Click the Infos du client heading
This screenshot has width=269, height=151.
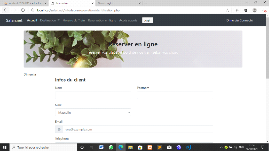click(70, 80)
